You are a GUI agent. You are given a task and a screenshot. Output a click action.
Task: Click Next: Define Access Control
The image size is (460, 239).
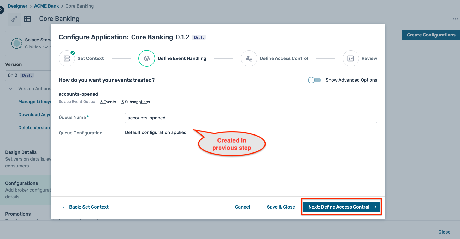341,207
